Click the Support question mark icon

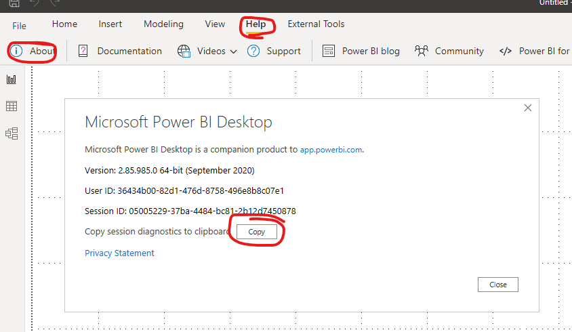point(253,51)
